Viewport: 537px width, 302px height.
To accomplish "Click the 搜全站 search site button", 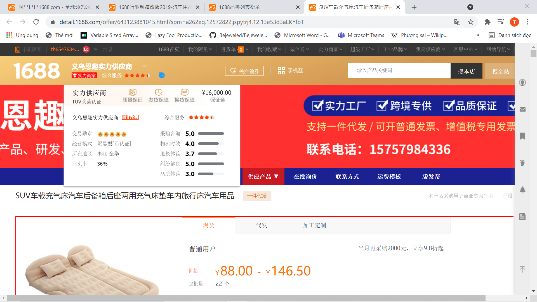I will (500, 71).
